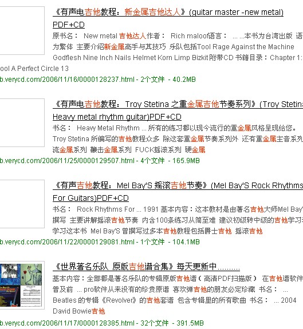Open the Troy Stetina 重金属吉他节奏系列 title link
The width and height of the screenshot is (303, 329).
(178, 110)
